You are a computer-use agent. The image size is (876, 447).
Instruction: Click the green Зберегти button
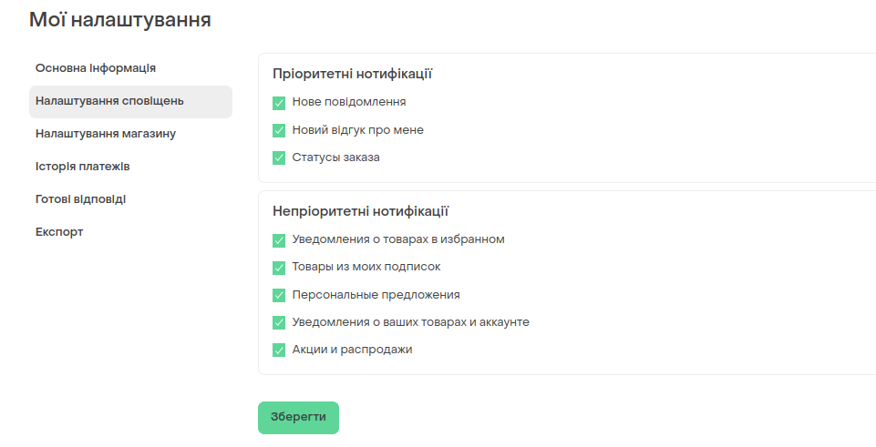298,418
